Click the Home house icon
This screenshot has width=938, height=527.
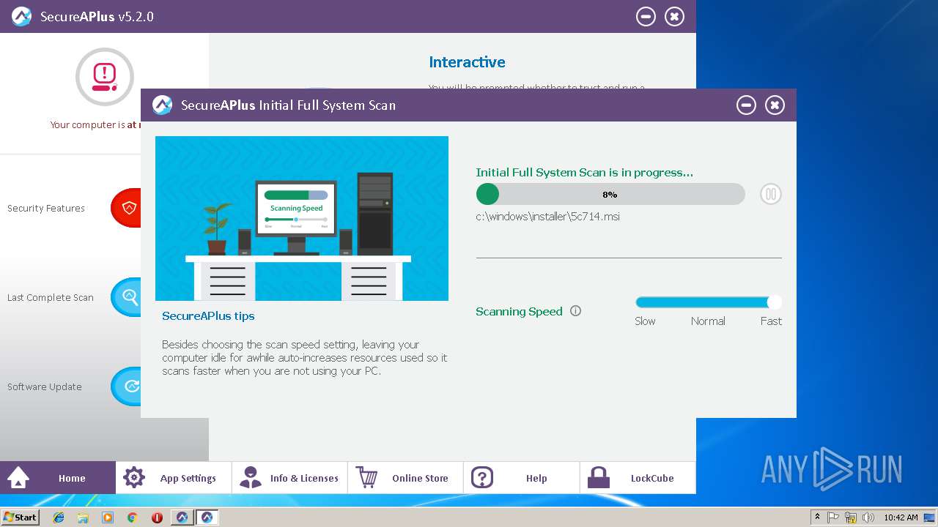tap(18, 478)
